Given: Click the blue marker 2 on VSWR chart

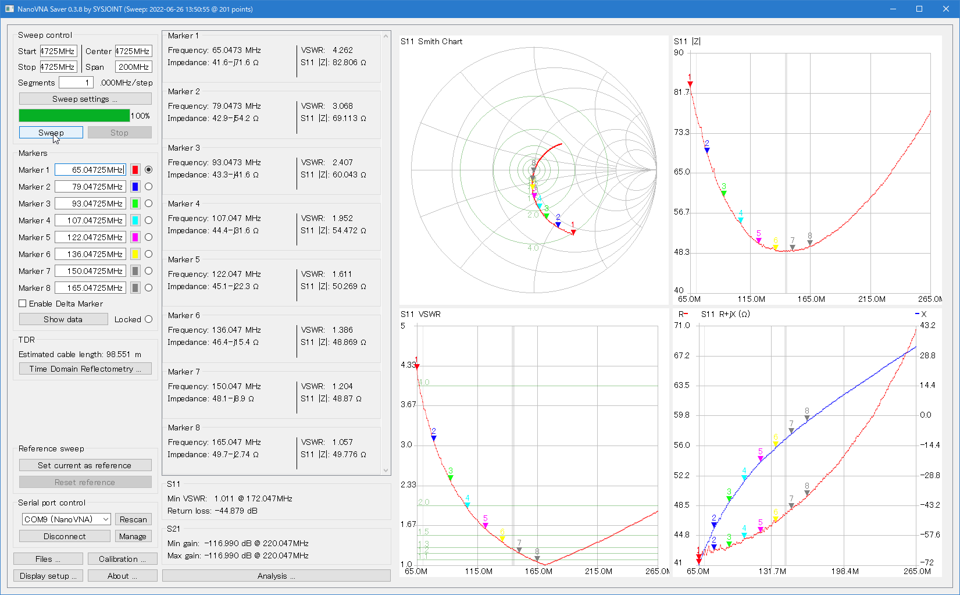Looking at the screenshot, I should 434,437.
